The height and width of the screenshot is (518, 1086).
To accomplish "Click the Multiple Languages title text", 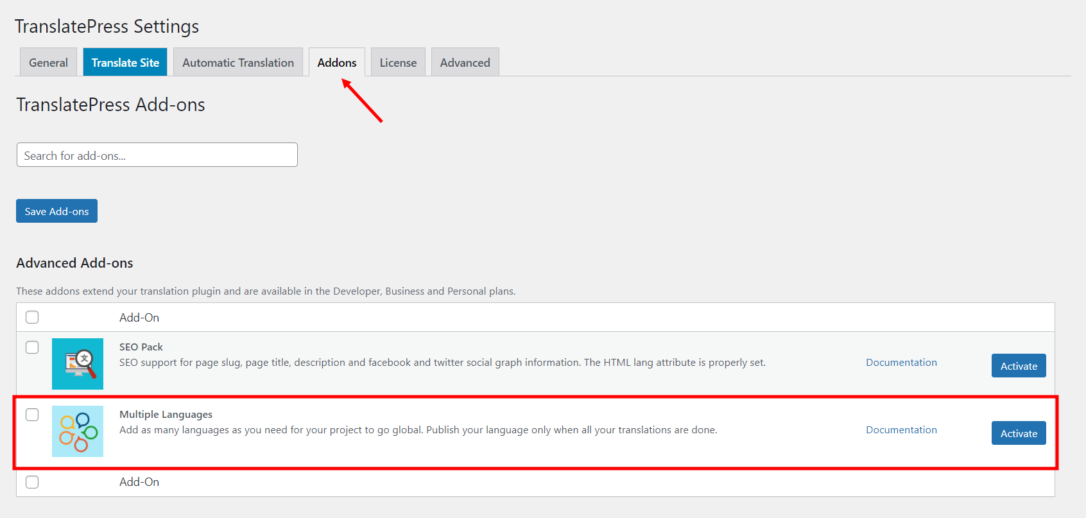I will (166, 415).
